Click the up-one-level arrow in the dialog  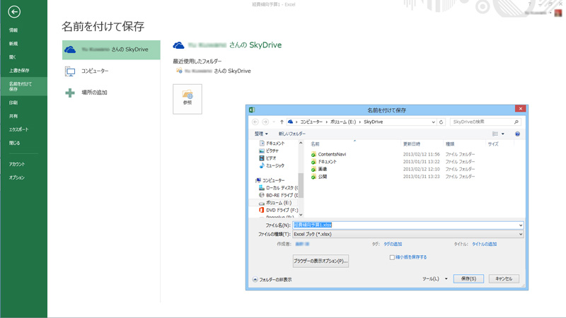click(x=282, y=122)
